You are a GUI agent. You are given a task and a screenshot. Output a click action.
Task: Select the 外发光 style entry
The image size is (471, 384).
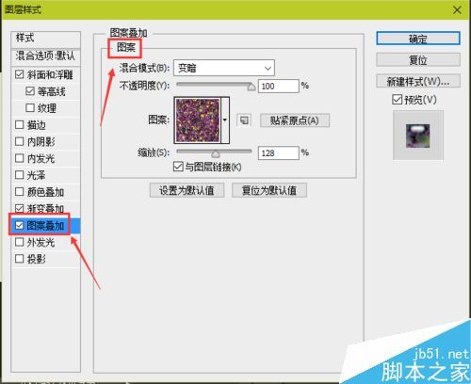coord(41,242)
